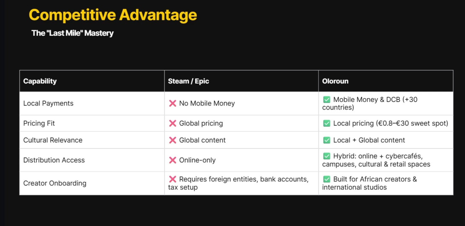Click the red X next to Online-only
This screenshot has width=465, height=226.
[172, 160]
